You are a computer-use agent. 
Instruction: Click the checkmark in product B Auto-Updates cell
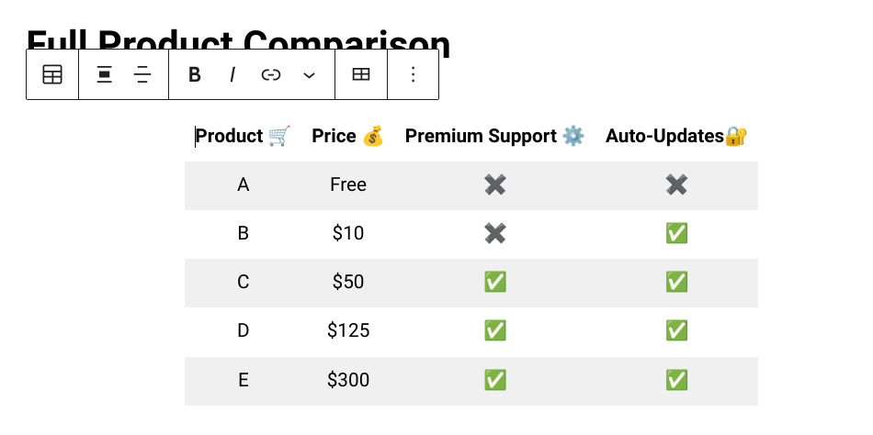coord(676,234)
